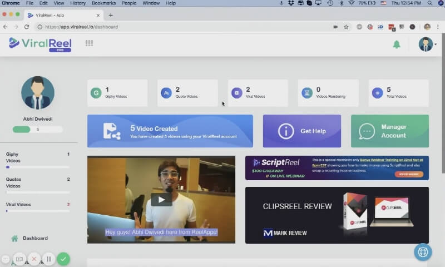The width and height of the screenshot is (445, 267).
Task: Select the ViralReel - App tab
Action: click(64, 15)
